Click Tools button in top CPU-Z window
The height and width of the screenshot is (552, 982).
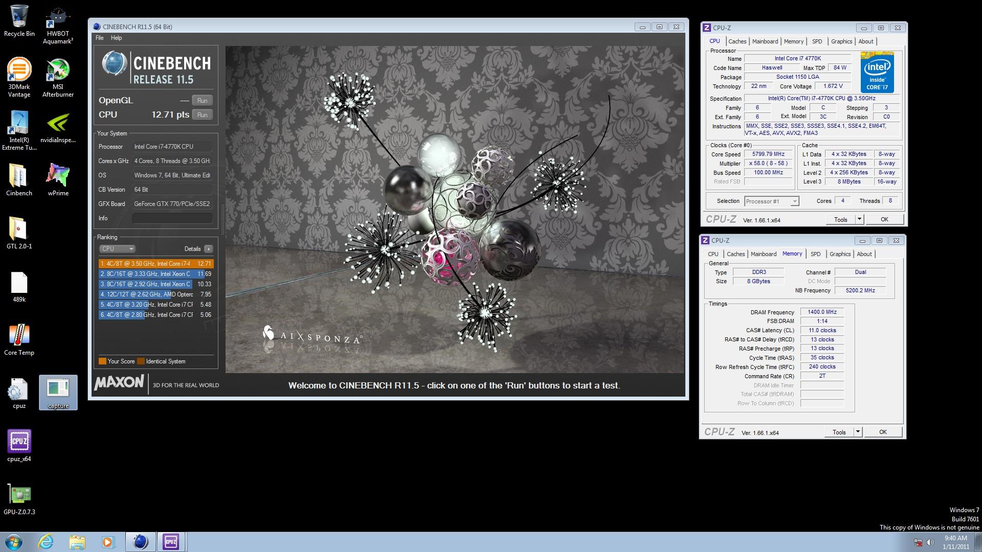[x=841, y=219]
